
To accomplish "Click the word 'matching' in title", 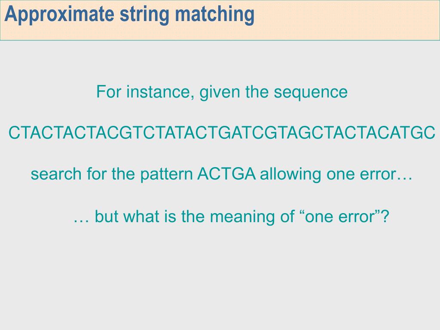I will [x=215, y=15].
